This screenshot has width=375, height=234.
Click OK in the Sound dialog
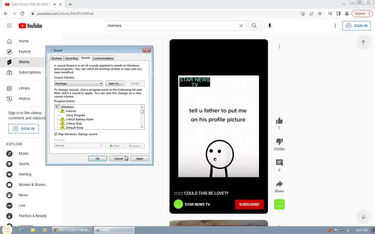tap(98, 159)
